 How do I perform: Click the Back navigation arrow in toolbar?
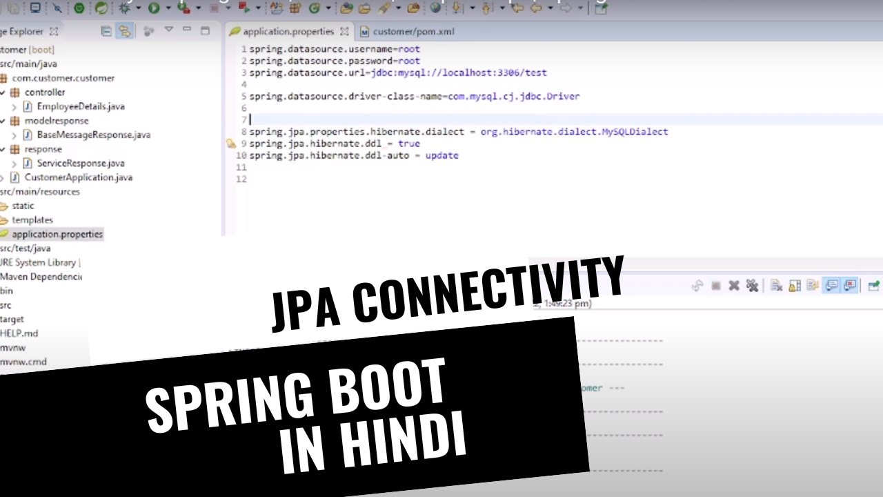pos(535,8)
